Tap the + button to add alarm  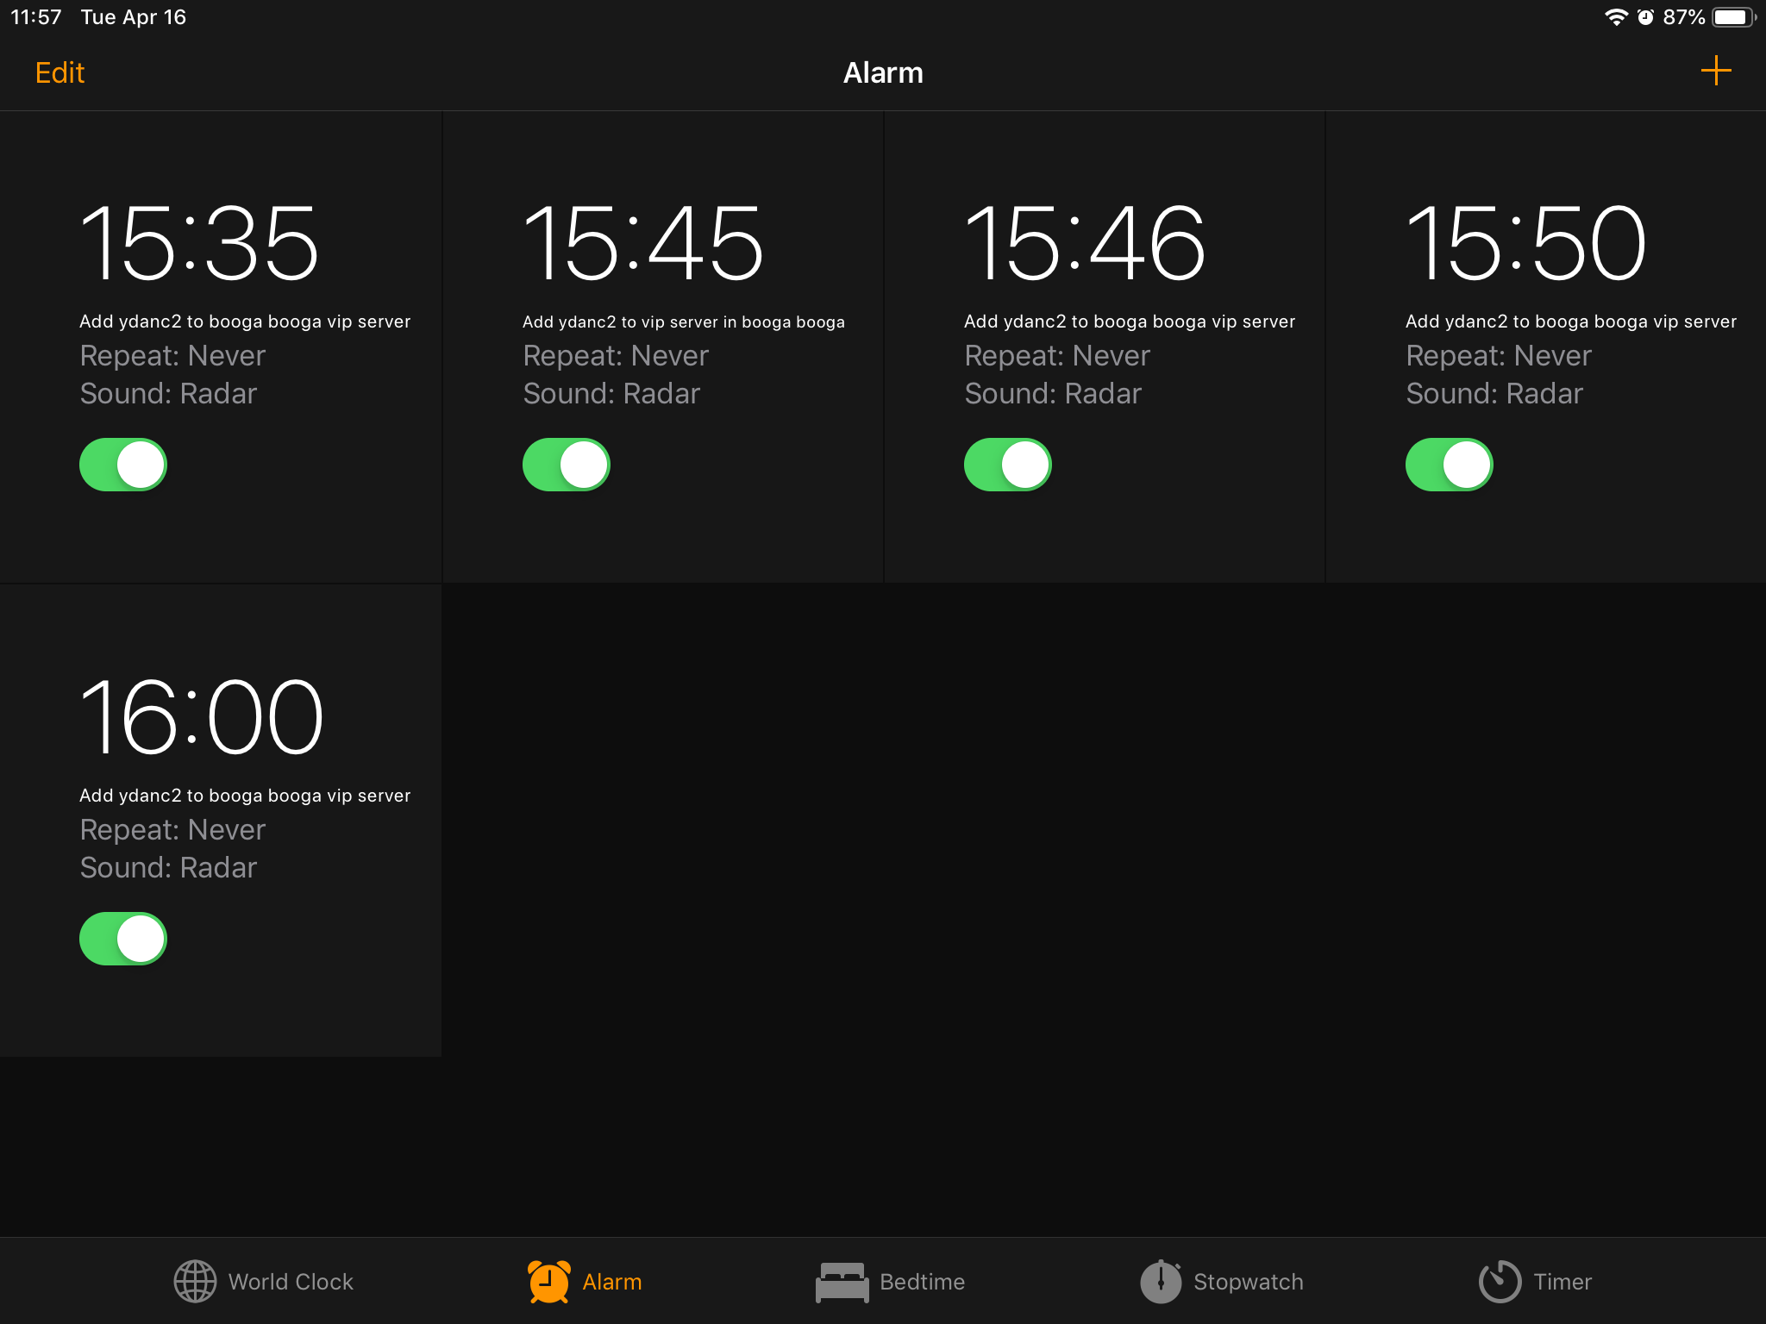click(x=1716, y=71)
